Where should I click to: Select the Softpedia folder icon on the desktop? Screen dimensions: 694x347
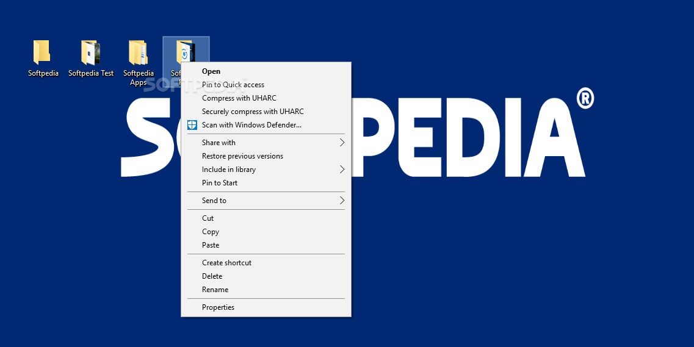click(42, 52)
